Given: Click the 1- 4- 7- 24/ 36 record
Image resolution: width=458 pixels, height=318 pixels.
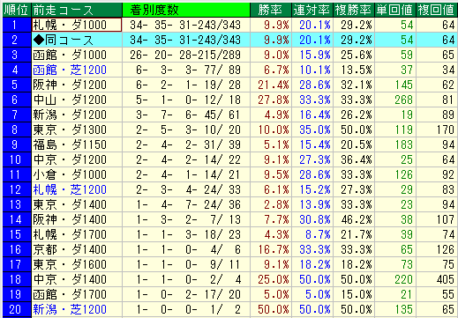Looking at the screenshot, I should [x=189, y=204].
